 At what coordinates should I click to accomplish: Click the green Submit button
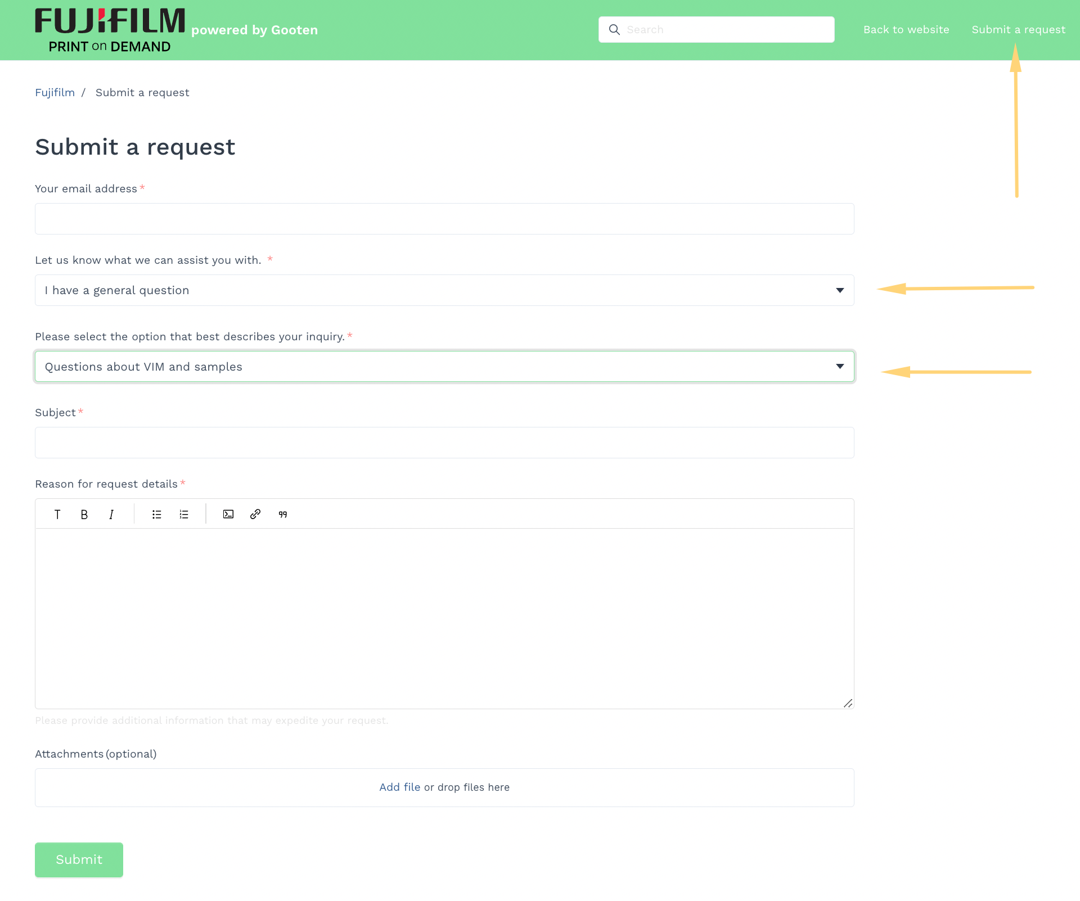pos(79,860)
